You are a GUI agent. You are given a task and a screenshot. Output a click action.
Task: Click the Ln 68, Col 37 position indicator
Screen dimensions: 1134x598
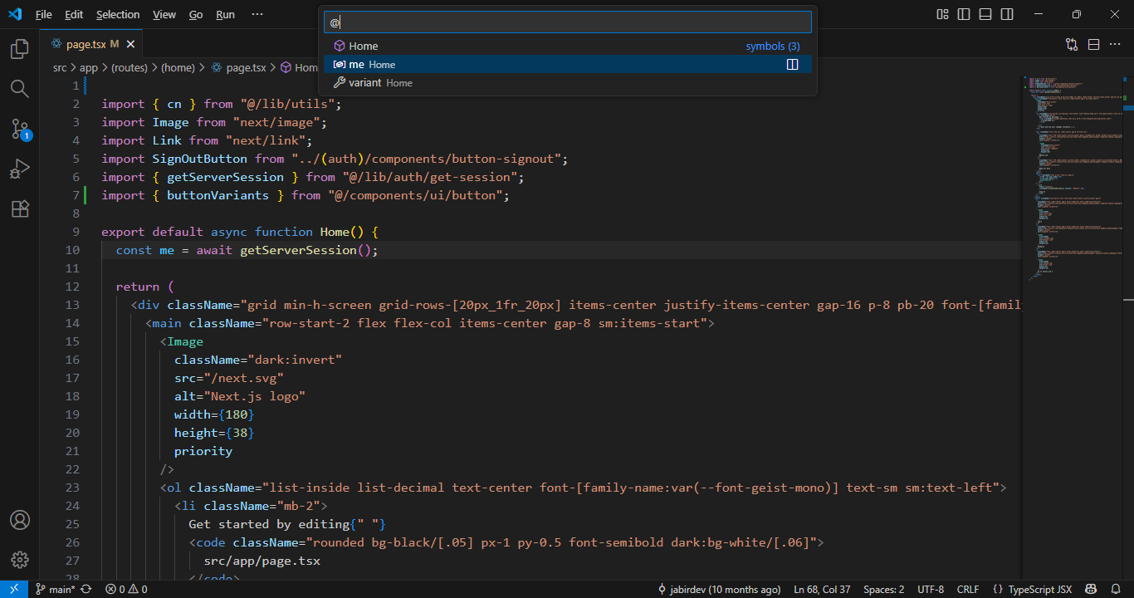click(x=822, y=589)
